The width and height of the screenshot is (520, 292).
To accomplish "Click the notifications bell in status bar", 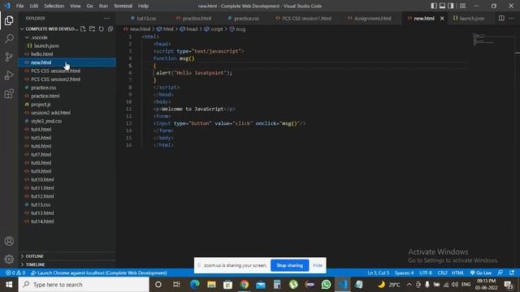I will (x=512, y=273).
